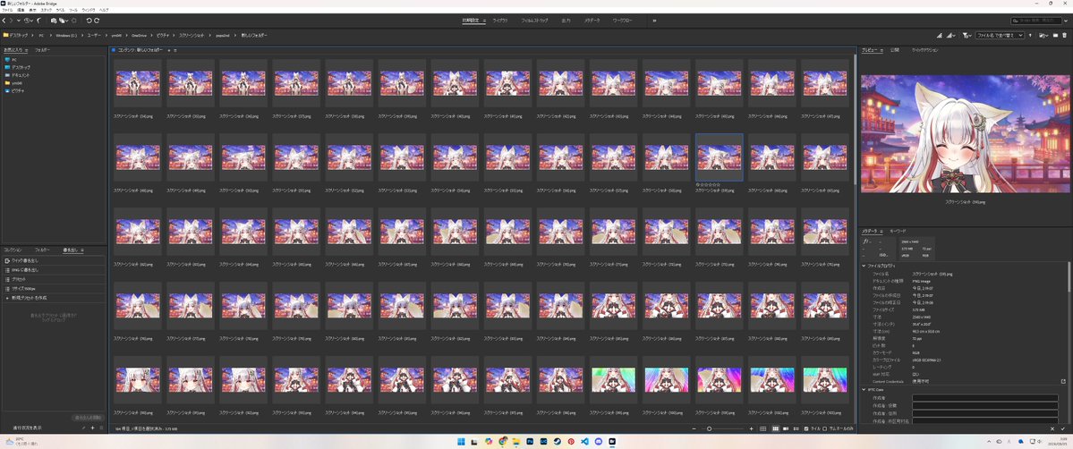Screen dimensions: 1073x449
Task: Toggle the lock thumbnail grid button
Action: (763, 428)
